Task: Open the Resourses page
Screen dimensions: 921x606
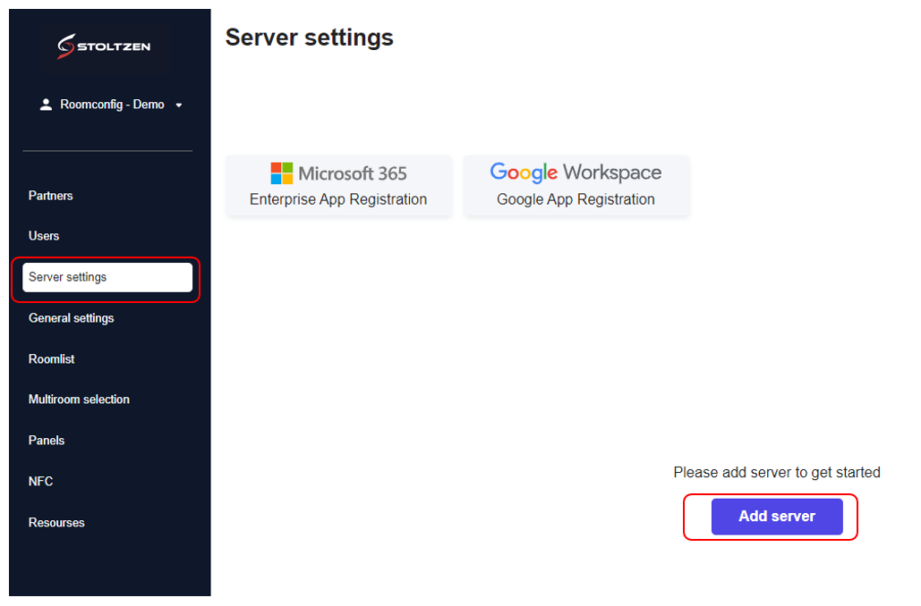Action: point(56,523)
